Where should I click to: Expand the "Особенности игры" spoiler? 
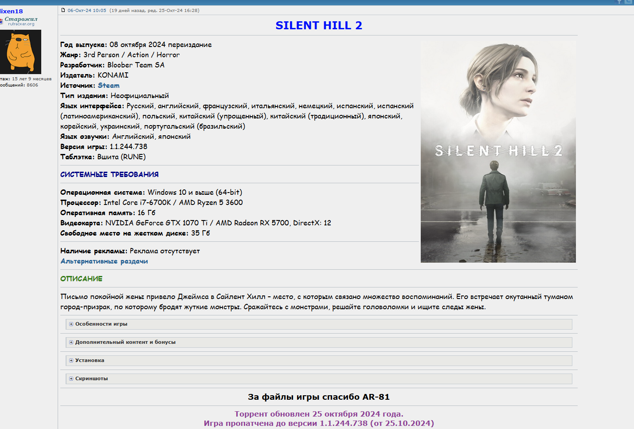(x=319, y=324)
